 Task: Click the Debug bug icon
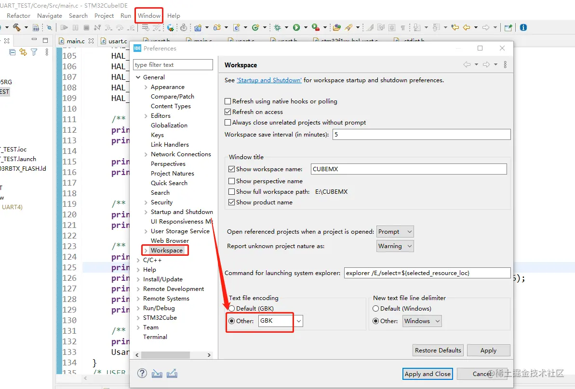point(278,27)
